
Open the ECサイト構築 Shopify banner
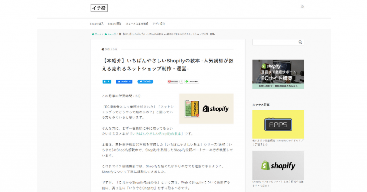point(278,74)
